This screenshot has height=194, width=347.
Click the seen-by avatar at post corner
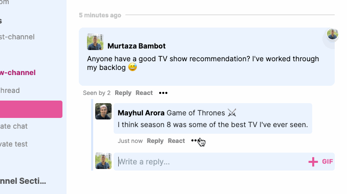pos(332,34)
